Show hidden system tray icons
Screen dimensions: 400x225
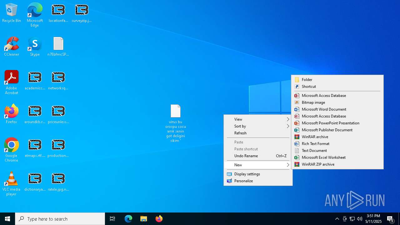(x=337, y=219)
